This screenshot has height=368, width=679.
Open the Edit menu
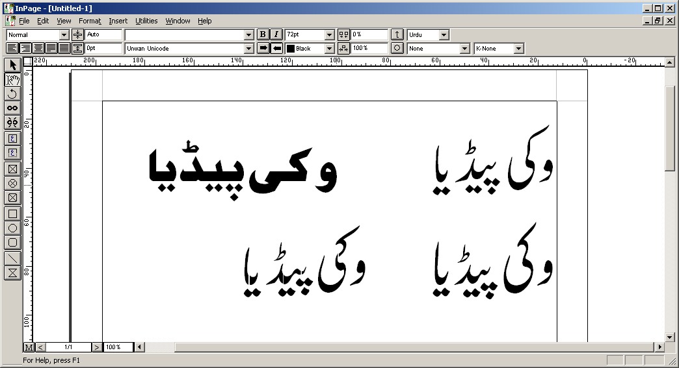(43, 21)
